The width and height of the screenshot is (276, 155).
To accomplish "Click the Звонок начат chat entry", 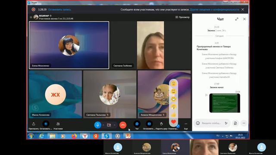I will coord(216,87).
